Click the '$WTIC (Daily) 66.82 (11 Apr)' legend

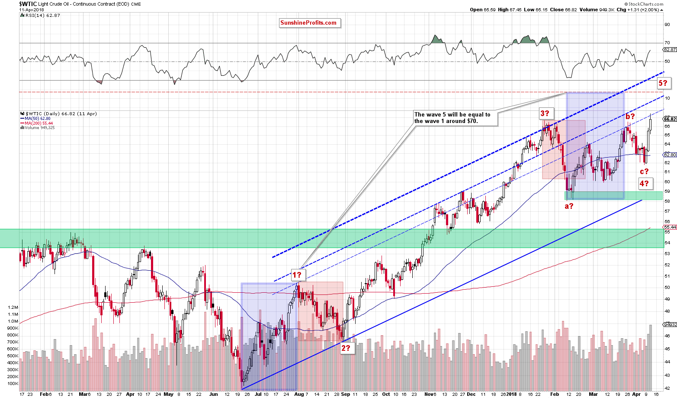(61, 113)
